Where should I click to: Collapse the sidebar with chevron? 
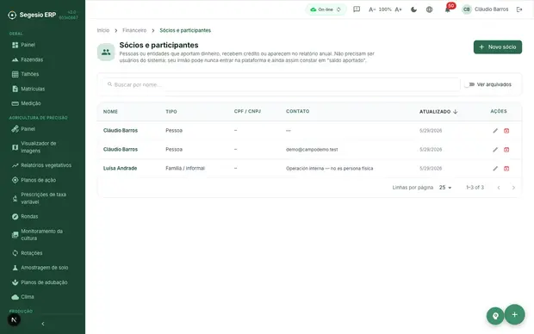point(43,324)
